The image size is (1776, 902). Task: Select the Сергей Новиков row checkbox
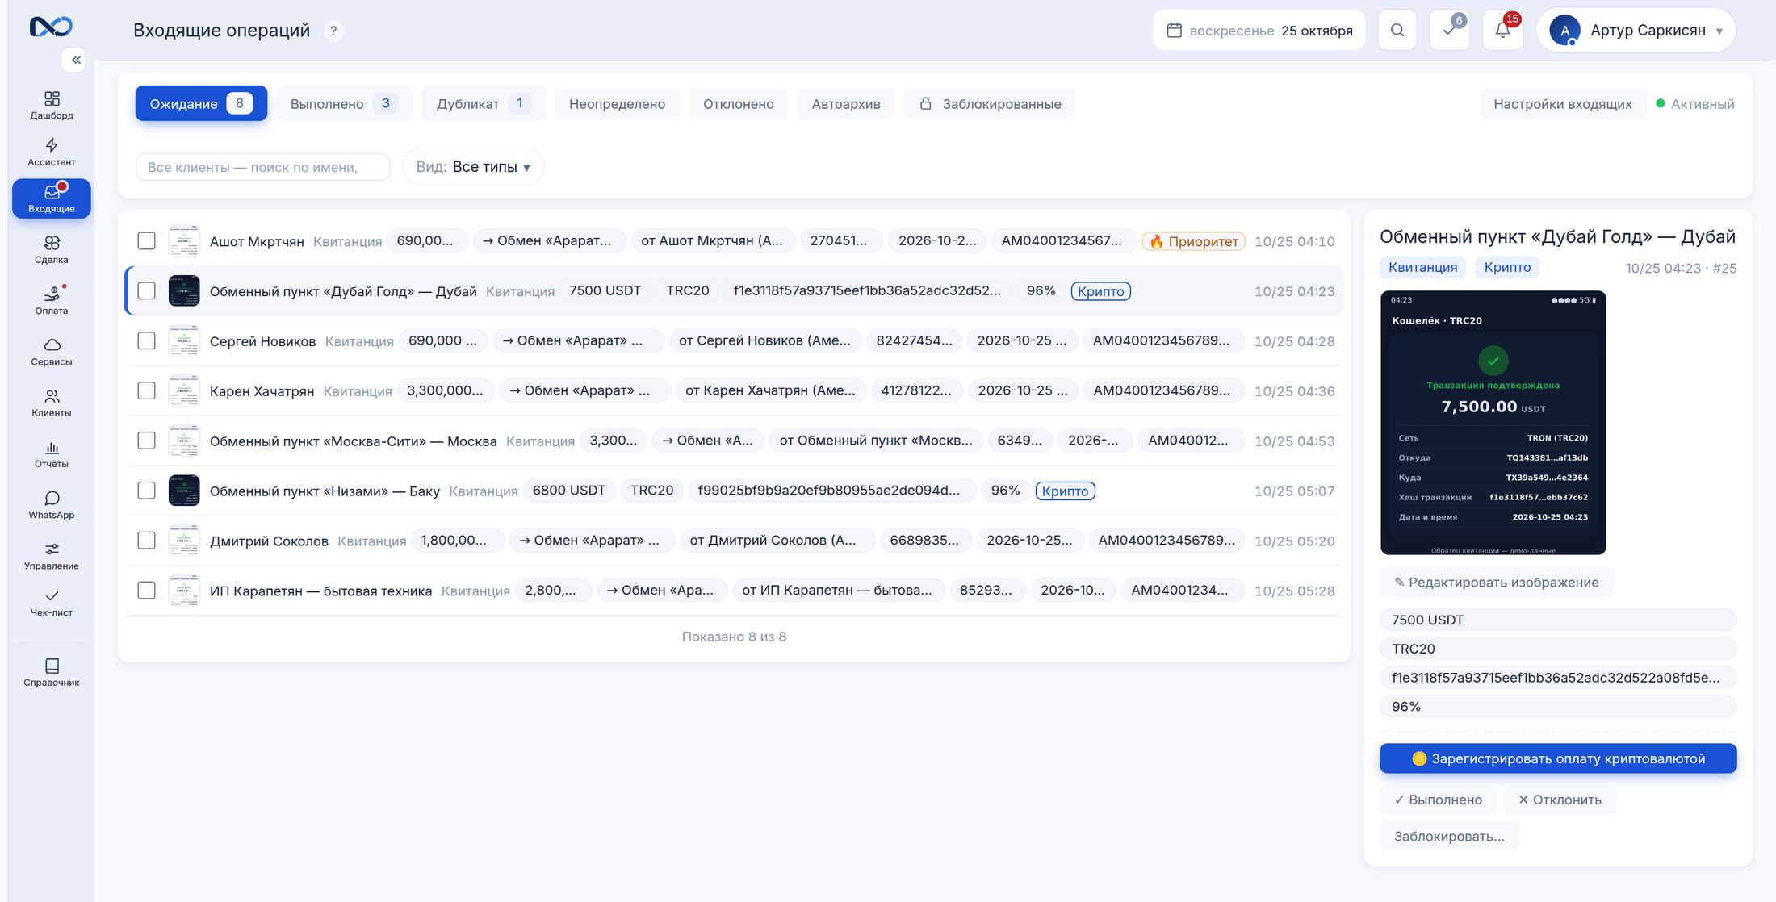146,341
